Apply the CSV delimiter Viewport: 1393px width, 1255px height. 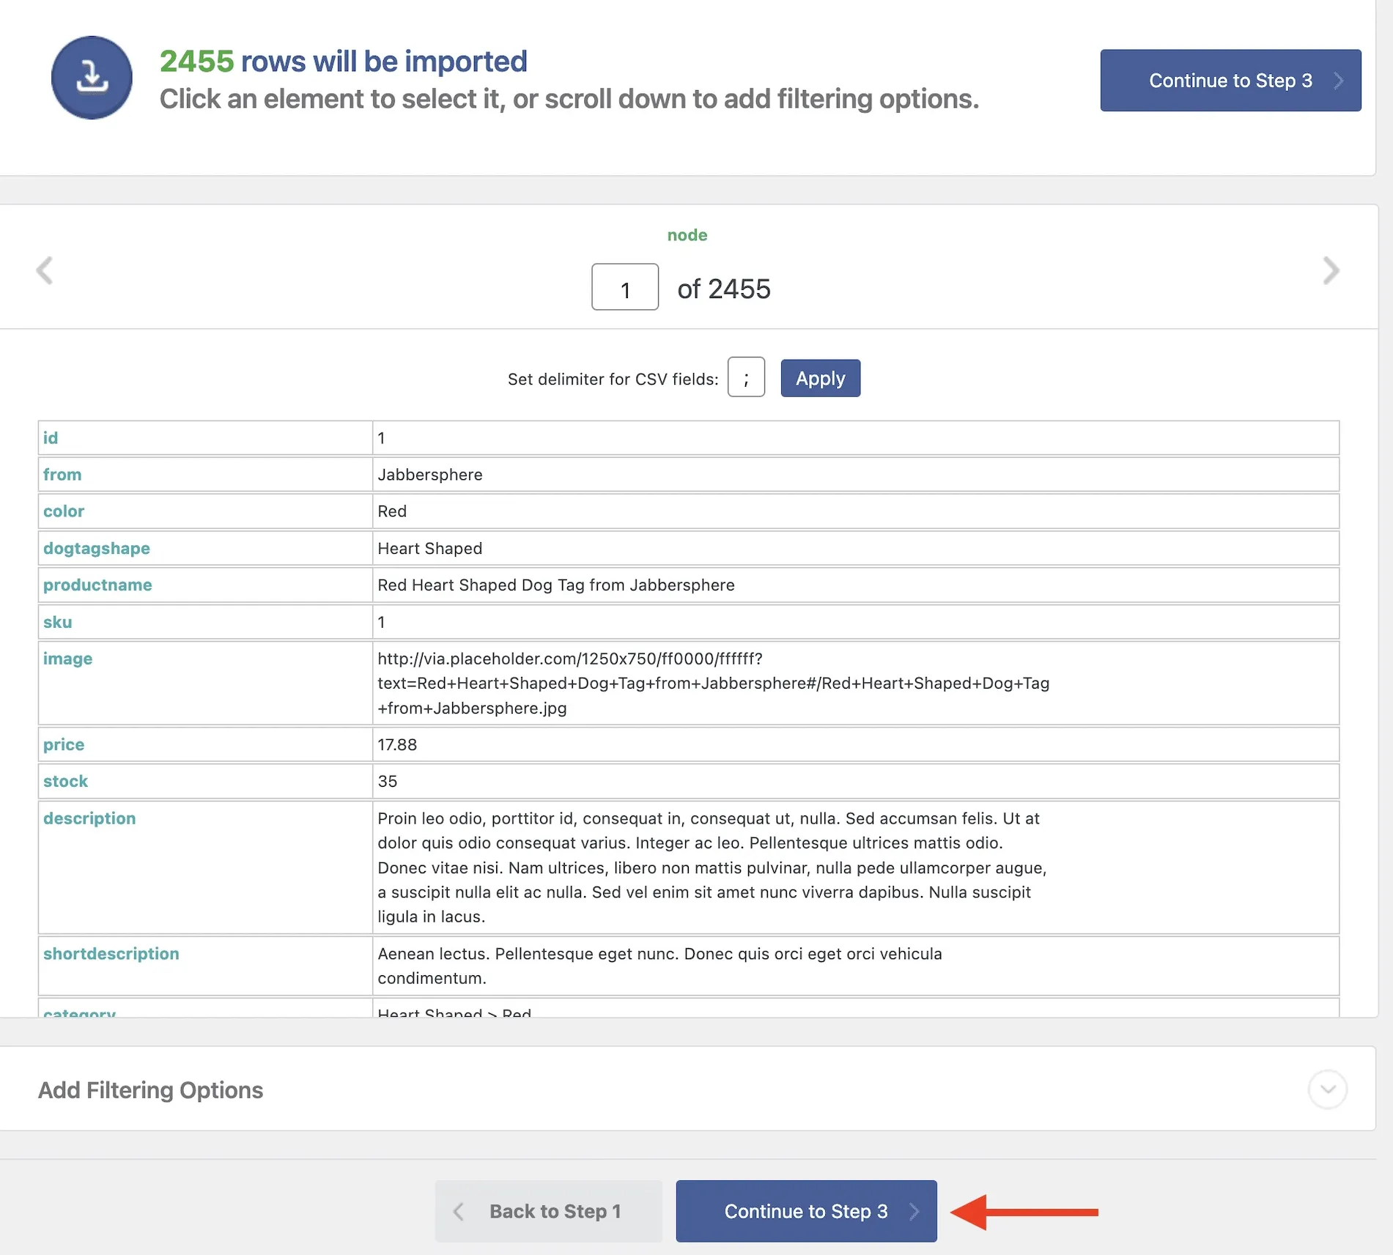820,378
